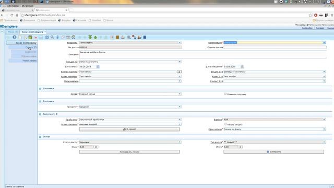
Task: Toggle the Печать скидки checkbox
Action: [225, 124]
